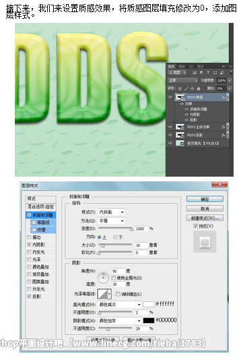
Task: Open the layer opacity slider dropdown
Action: tap(230, 80)
